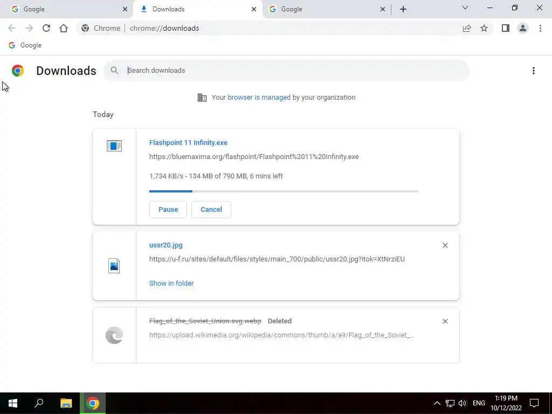Show hidden system tray icons
The height and width of the screenshot is (414, 552).
click(x=437, y=403)
